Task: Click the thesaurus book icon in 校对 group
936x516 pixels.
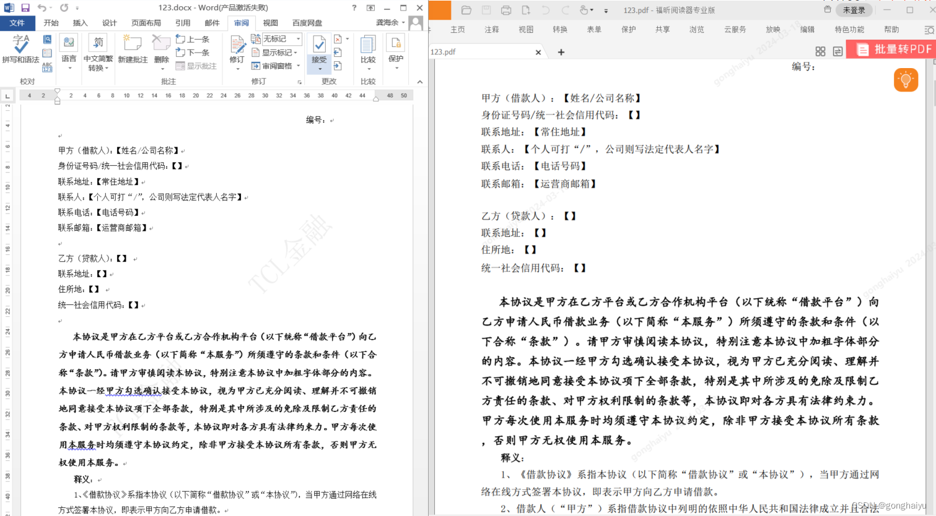Action: click(47, 53)
